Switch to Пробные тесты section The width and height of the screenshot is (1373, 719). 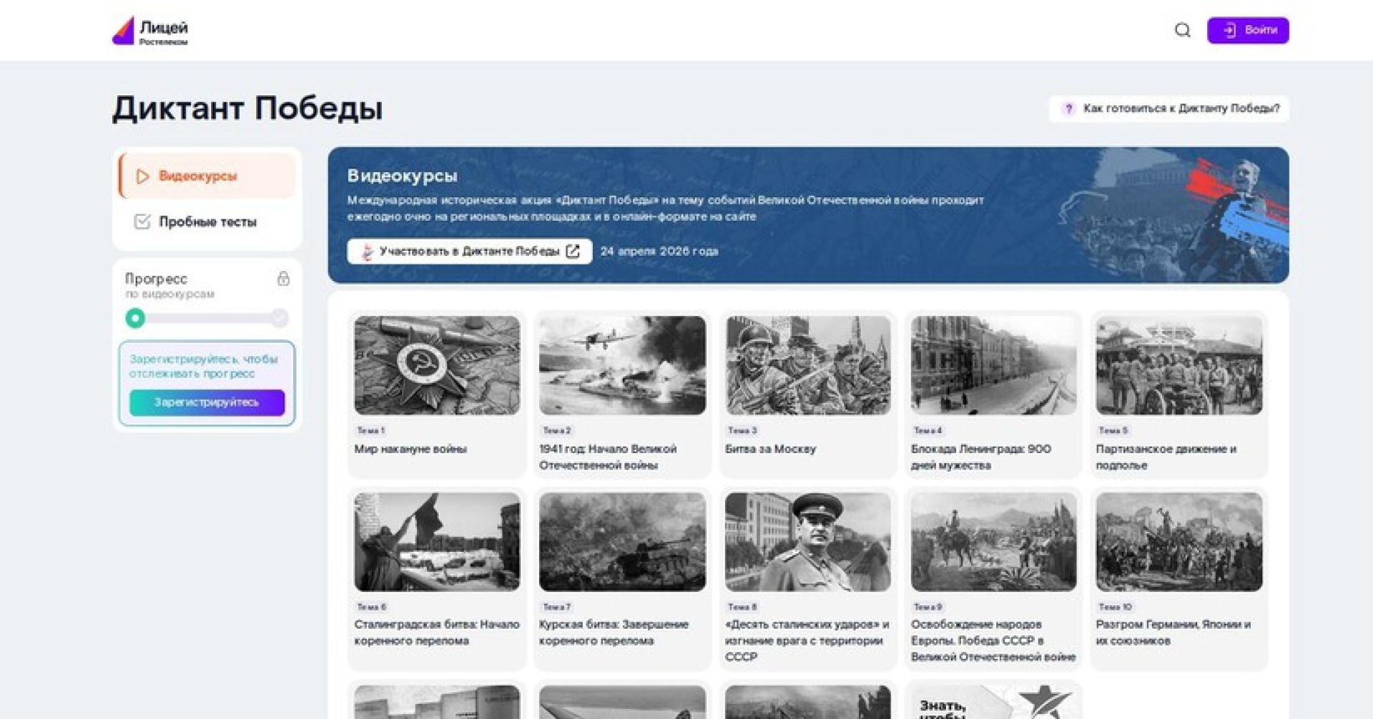click(x=207, y=222)
